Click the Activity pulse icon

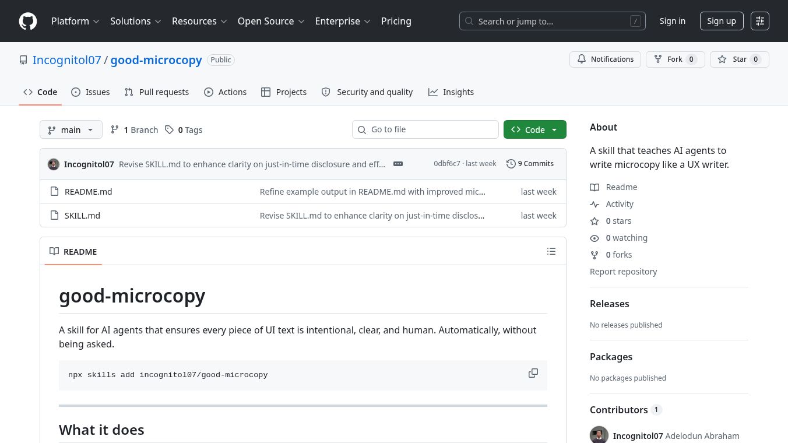(594, 204)
